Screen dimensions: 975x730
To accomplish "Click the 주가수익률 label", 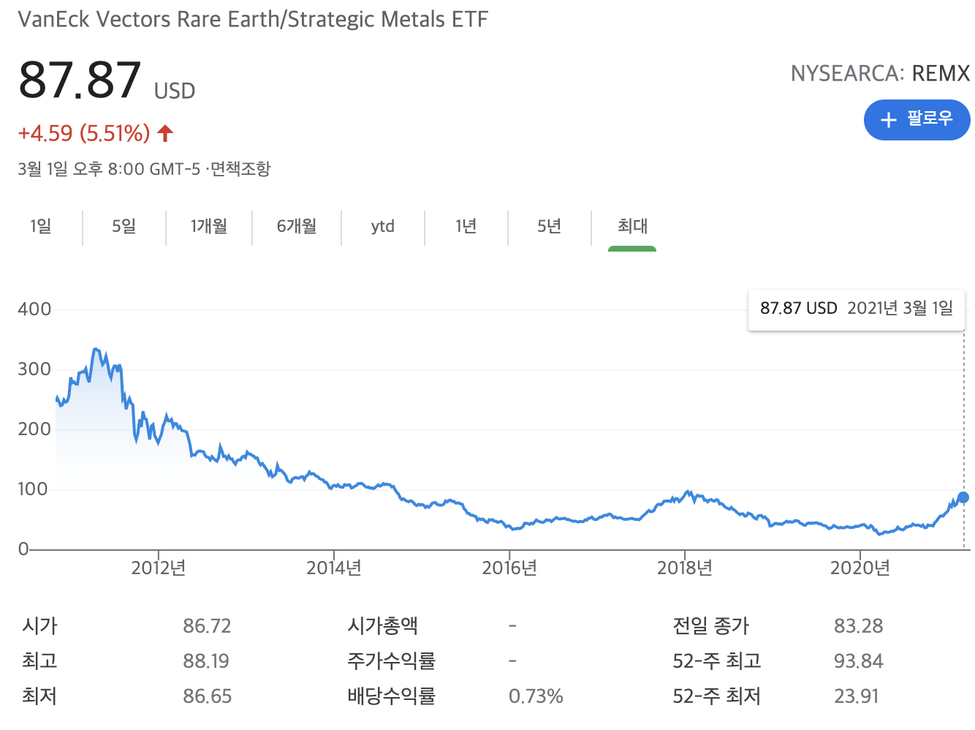I will tap(391, 661).
